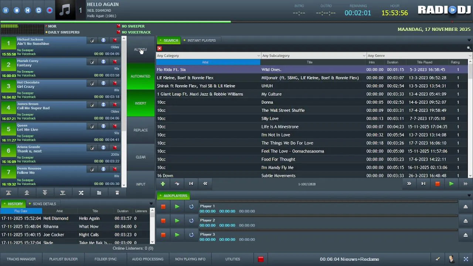Open playlist folder icon below queue
The height and width of the screenshot is (266, 473).
[99, 193]
